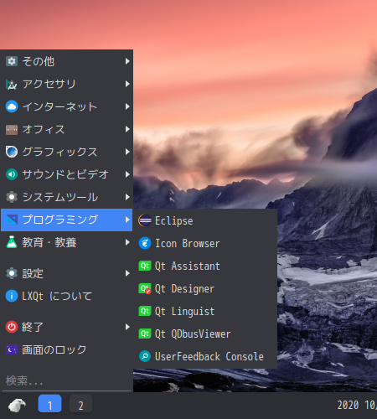Open UserFeedback Console menu entry
The width and height of the screenshot is (377, 419).
click(x=205, y=356)
